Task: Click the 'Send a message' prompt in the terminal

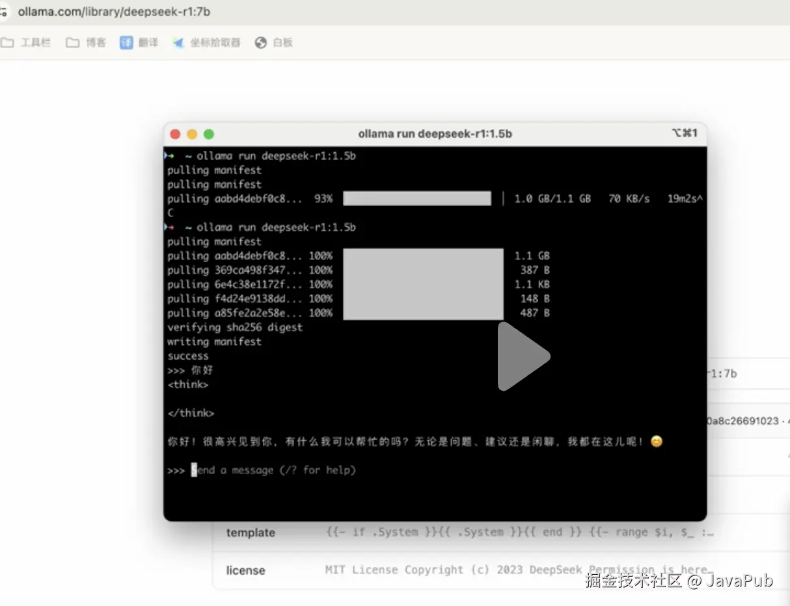Action: pos(273,470)
